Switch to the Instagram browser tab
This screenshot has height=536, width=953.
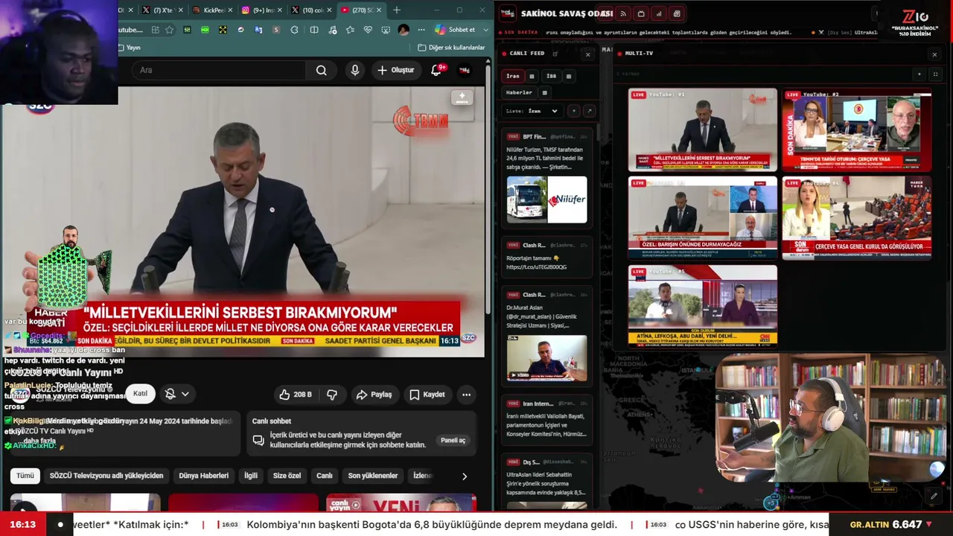click(x=260, y=10)
